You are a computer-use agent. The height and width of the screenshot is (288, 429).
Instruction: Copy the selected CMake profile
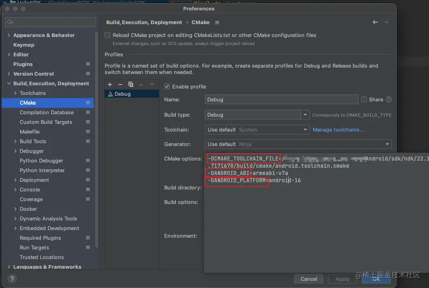coord(131,84)
